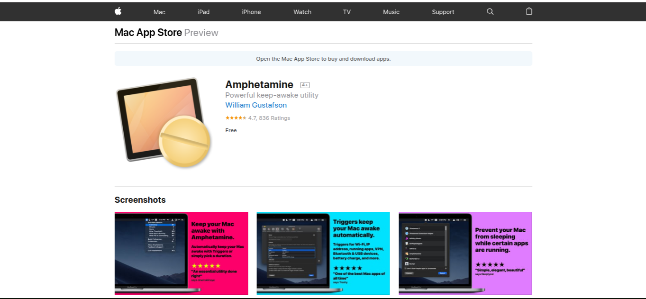
Task: Click the 4.7, 836 Ratings text
Action: coord(269,118)
